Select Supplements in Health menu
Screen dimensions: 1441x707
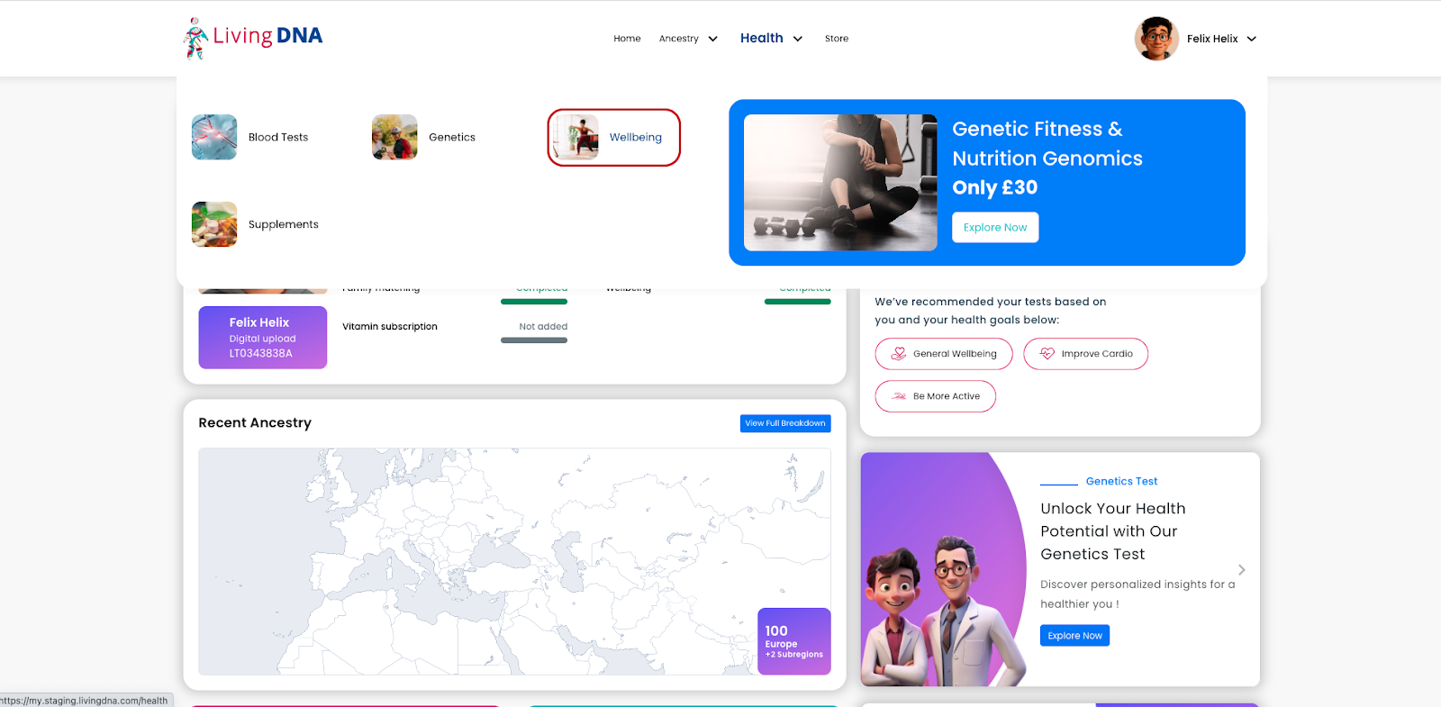point(283,224)
